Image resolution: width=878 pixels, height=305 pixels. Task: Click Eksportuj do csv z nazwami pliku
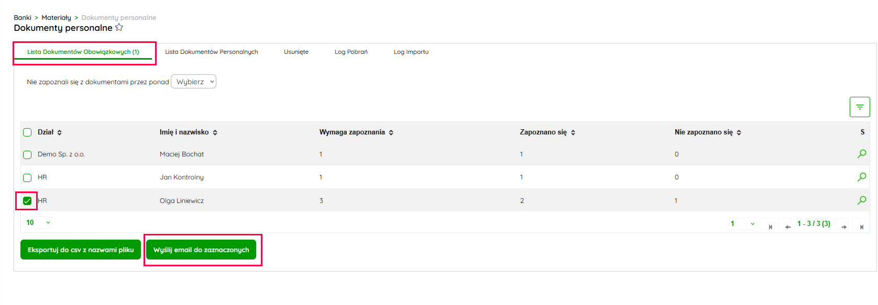point(81,250)
